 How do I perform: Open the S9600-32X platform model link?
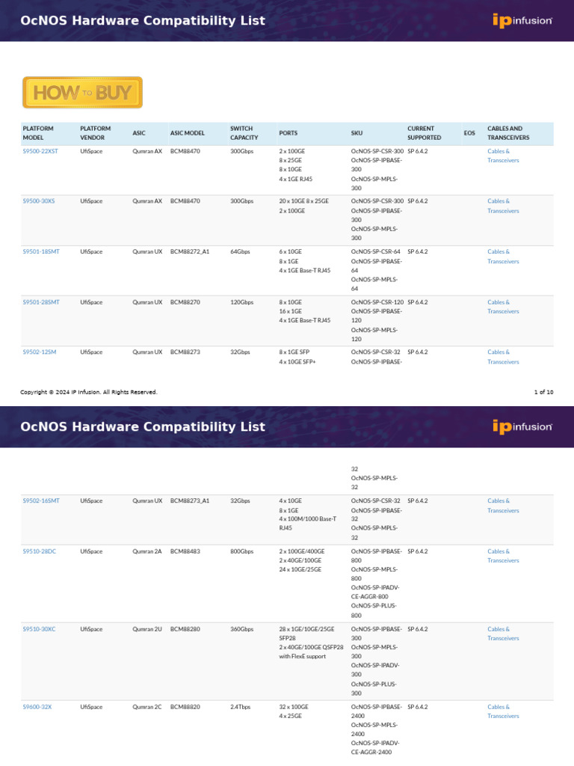37,707
